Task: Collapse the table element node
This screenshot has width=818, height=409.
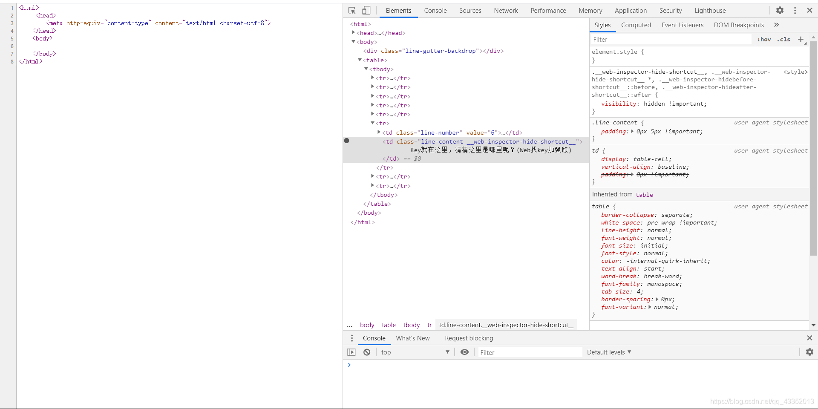Action: (x=360, y=60)
